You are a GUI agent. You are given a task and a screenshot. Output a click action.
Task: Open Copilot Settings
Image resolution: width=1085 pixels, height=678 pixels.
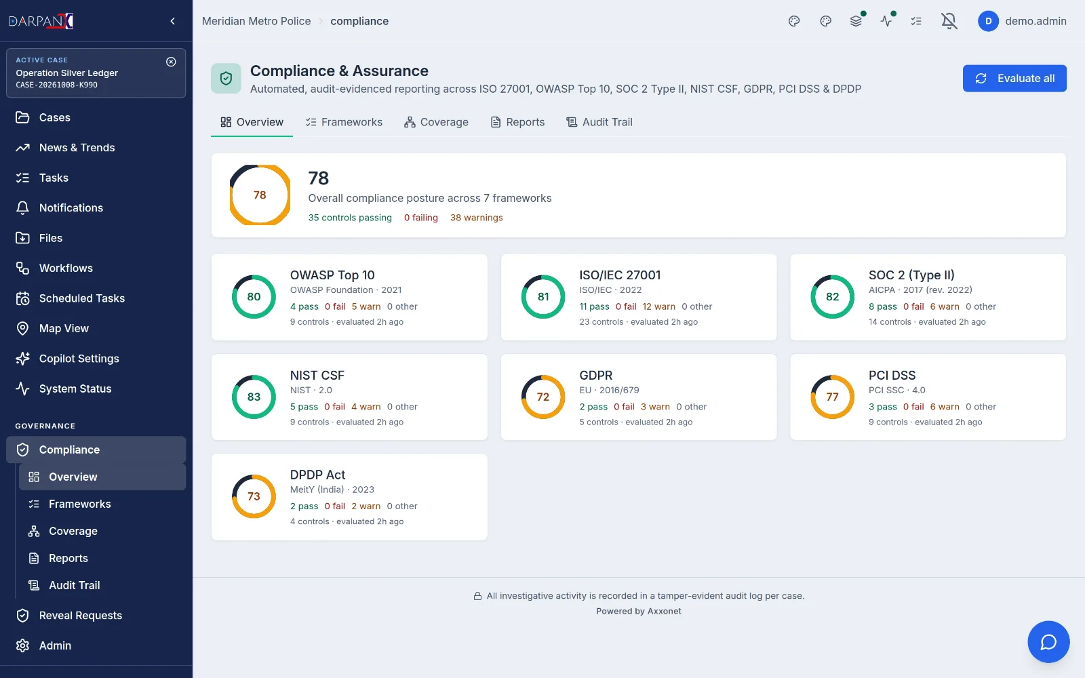pos(96,359)
